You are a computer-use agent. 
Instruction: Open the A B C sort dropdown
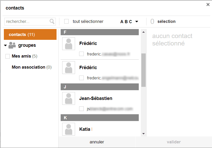point(129,22)
